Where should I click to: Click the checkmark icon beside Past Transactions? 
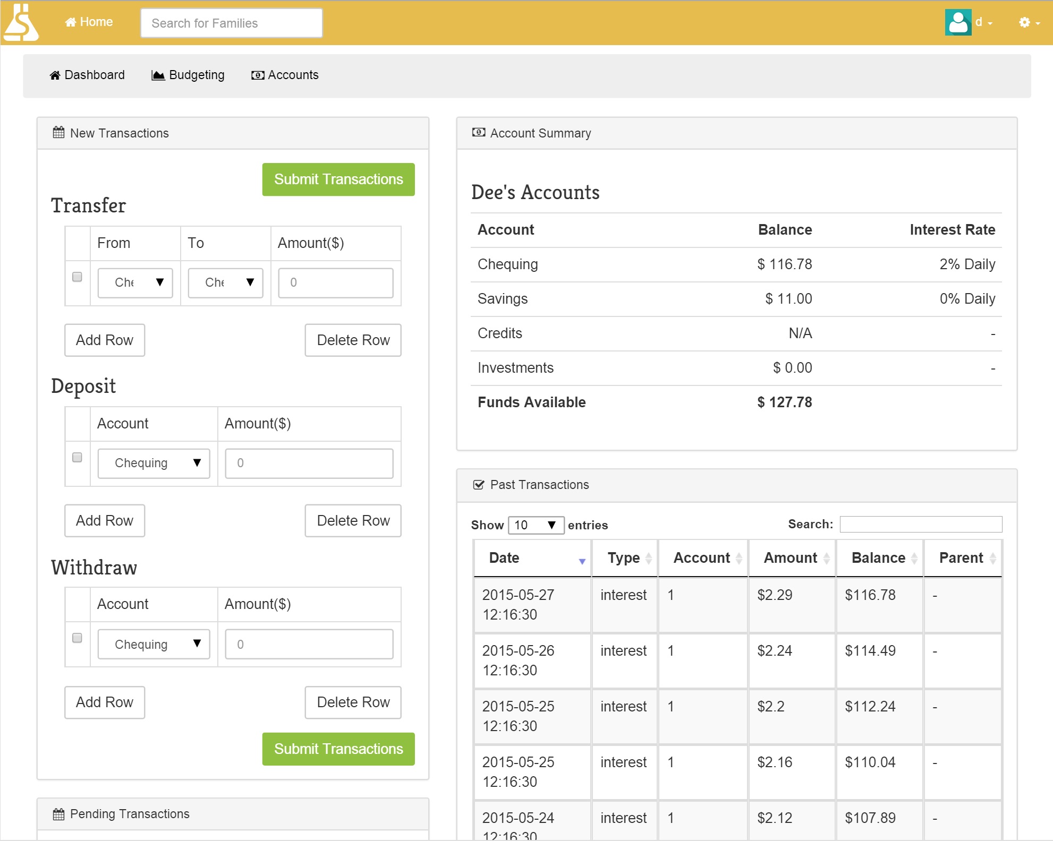point(478,485)
